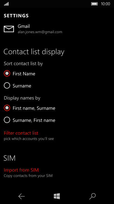Viewport: 114px width, 204px height.
Task: Tap the Gmail envelope icon
Action: tap(9, 29)
